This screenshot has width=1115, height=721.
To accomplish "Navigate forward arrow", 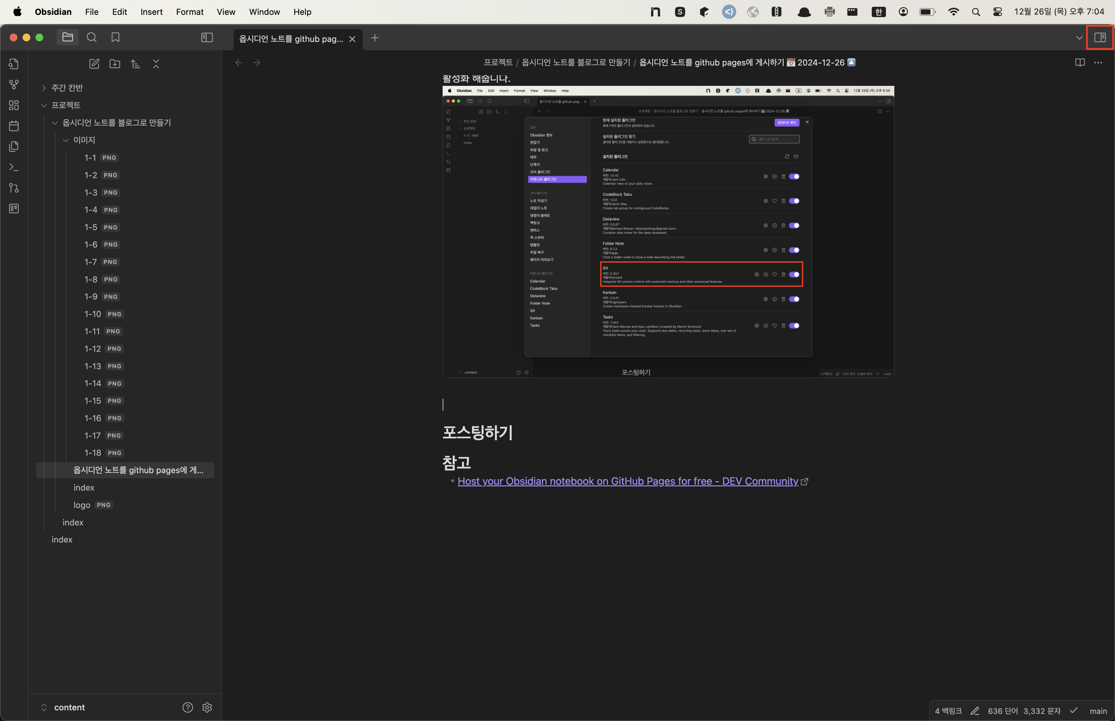I will [257, 63].
